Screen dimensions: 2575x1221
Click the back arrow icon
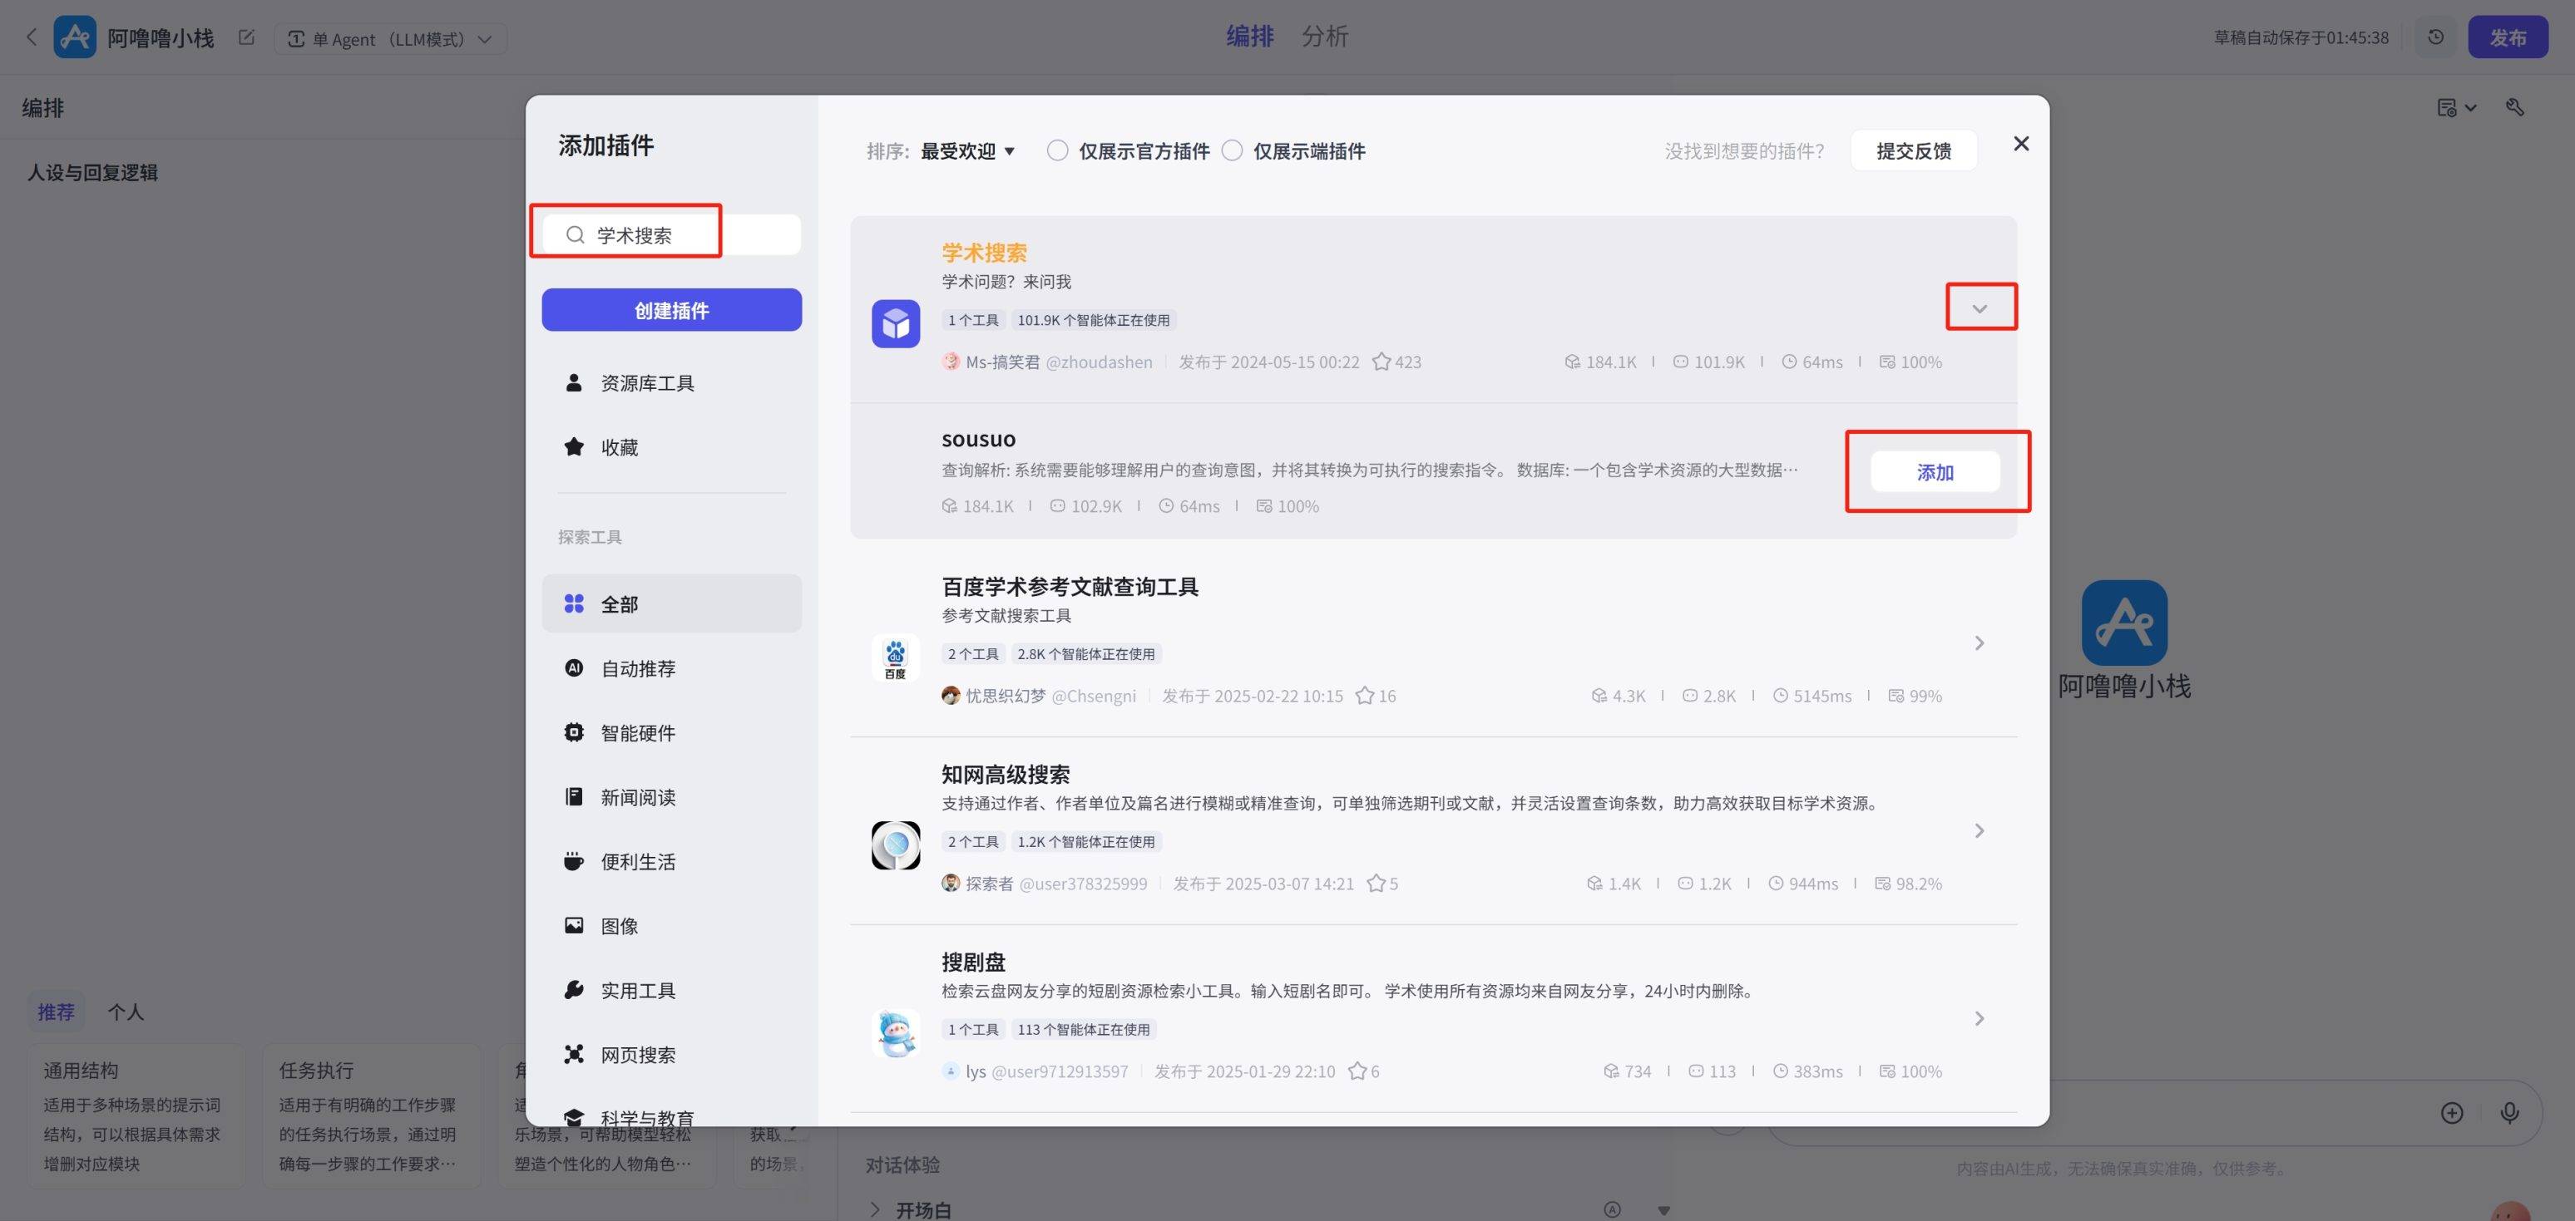pyautogui.click(x=31, y=38)
